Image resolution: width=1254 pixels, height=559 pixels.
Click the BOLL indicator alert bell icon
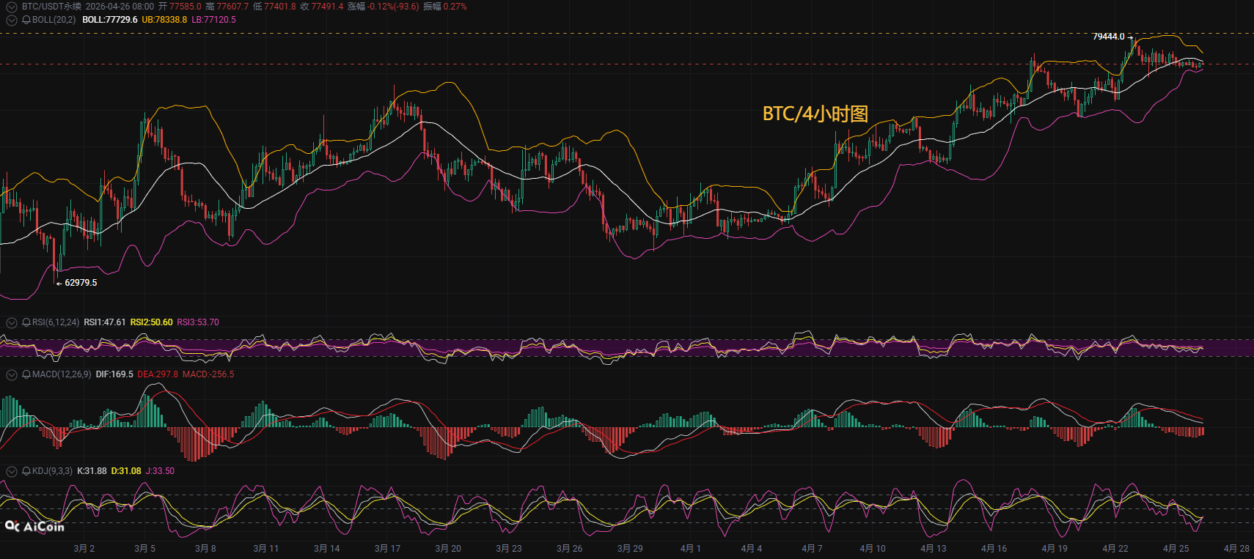click(26, 20)
